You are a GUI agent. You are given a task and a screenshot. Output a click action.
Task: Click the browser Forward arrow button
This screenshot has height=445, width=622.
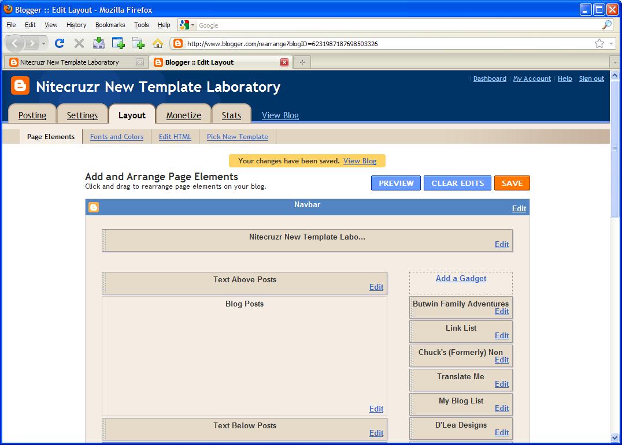[32, 43]
